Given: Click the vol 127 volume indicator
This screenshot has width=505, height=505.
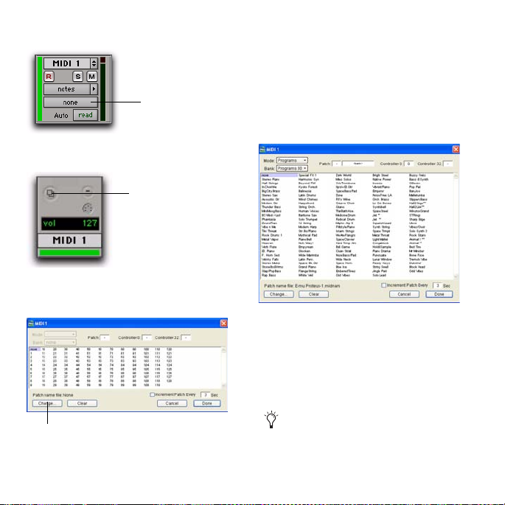Looking at the screenshot, I should point(70,223).
